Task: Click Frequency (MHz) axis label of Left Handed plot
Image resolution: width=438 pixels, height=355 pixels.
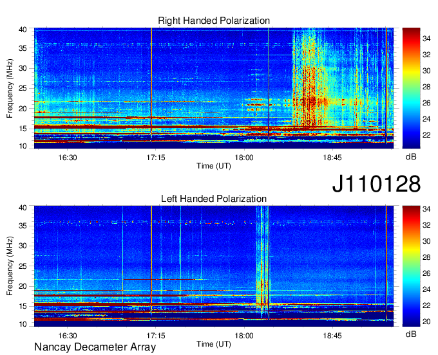Action: (x=10, y=266)
